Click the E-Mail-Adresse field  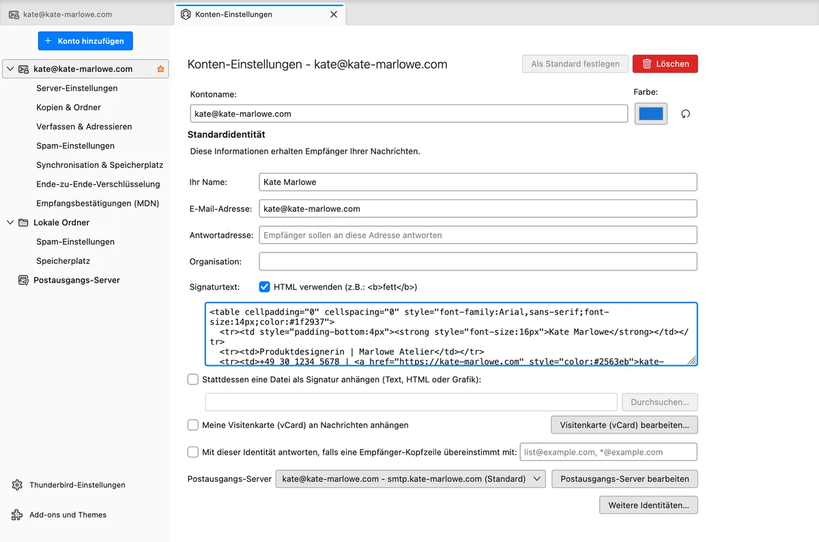[478, 208]
